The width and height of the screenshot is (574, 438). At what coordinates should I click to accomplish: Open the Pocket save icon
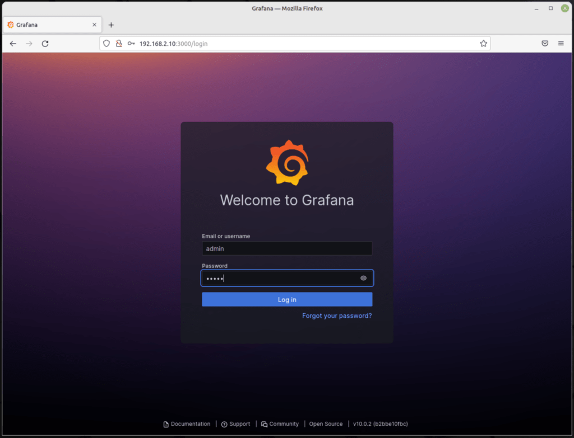click(545, 43)
